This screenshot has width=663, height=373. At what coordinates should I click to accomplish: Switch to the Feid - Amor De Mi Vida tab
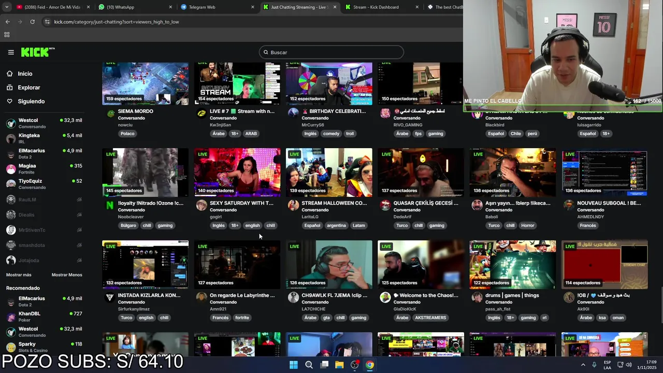pos(52,7)
